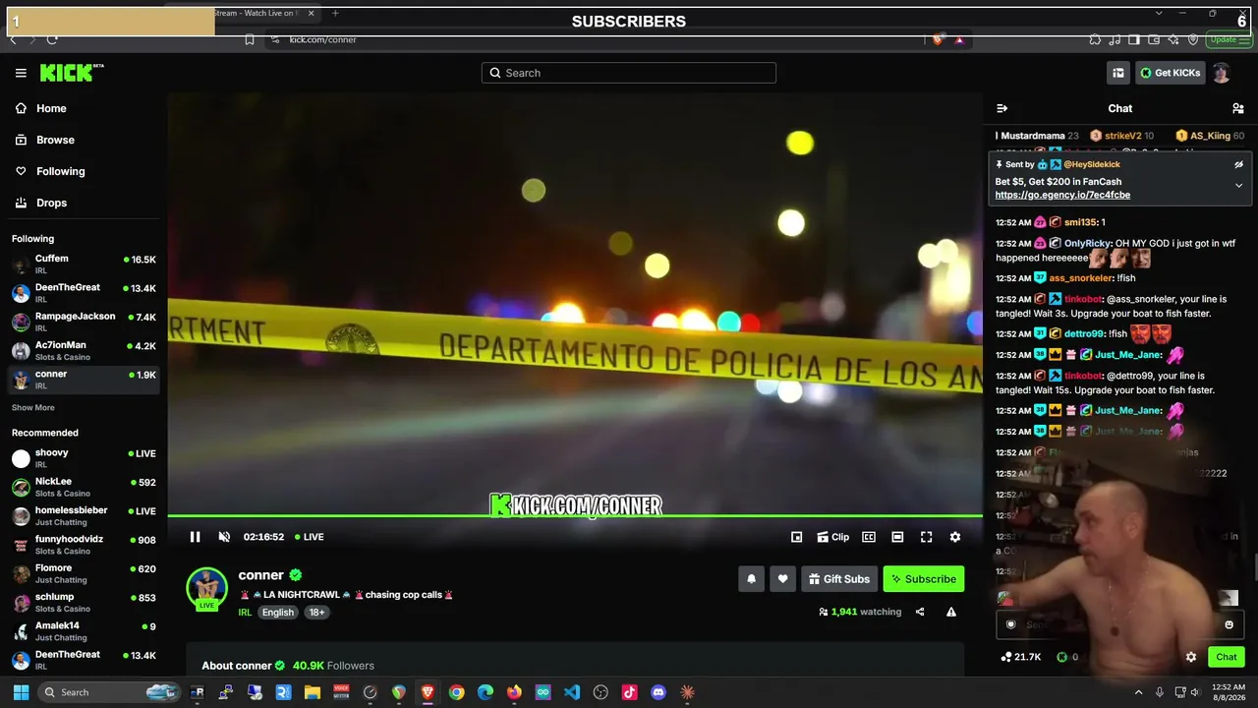
Task: Unmute the stream audio
Action: 224,537
